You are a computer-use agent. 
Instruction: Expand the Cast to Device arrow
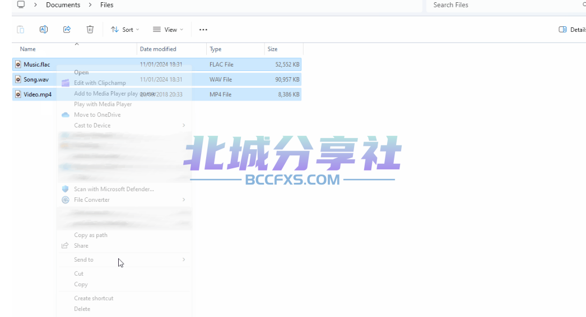pyautogui.click(x=184, y=125)
